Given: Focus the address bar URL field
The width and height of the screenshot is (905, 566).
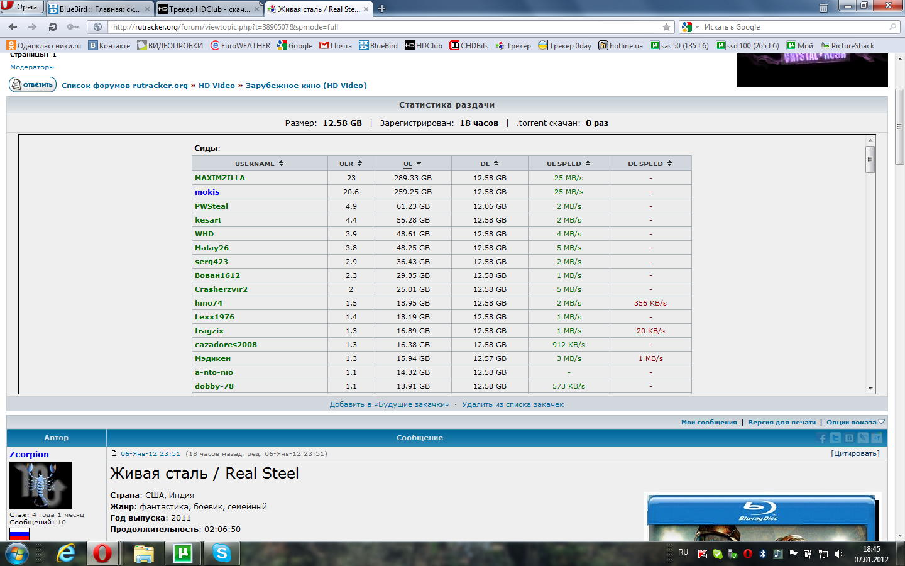Looking at the screenshot, I should 385,27.
